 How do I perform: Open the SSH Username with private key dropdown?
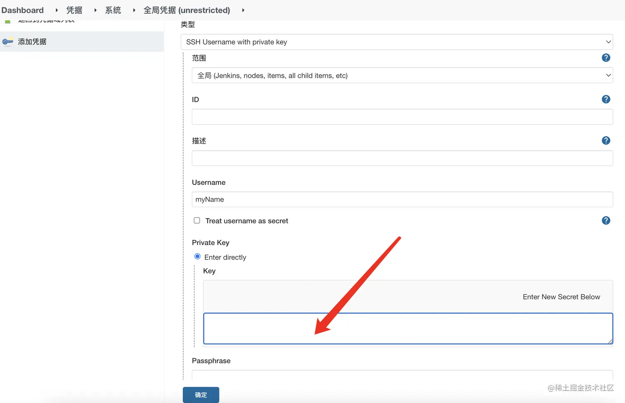click(397, 42)
